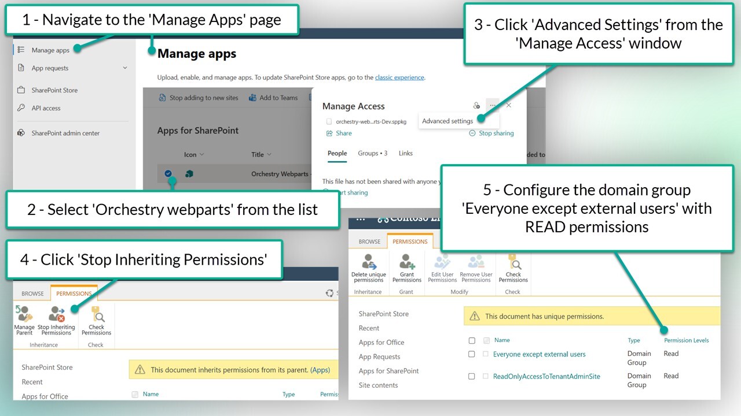Open Site contents in quick launch
The width and height of the screenshot is (741, 416).
pyautogui.click(x=378, y=385)
